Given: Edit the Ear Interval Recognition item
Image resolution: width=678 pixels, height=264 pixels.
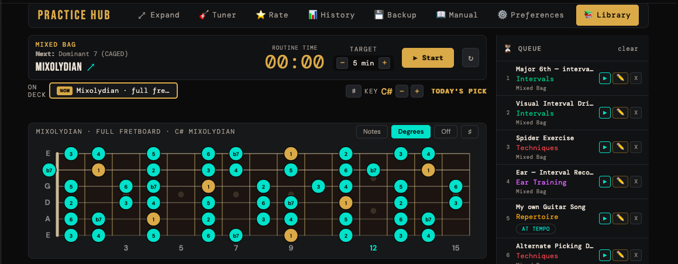Looking at the screenshot, I should coord(620,182).
